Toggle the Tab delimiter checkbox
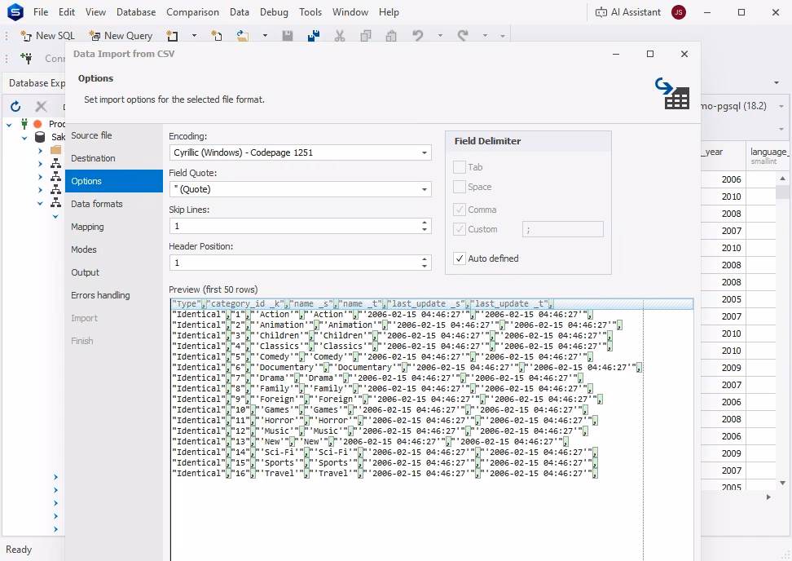This screenshot has height=561, width=792. [x=459, y=167]
